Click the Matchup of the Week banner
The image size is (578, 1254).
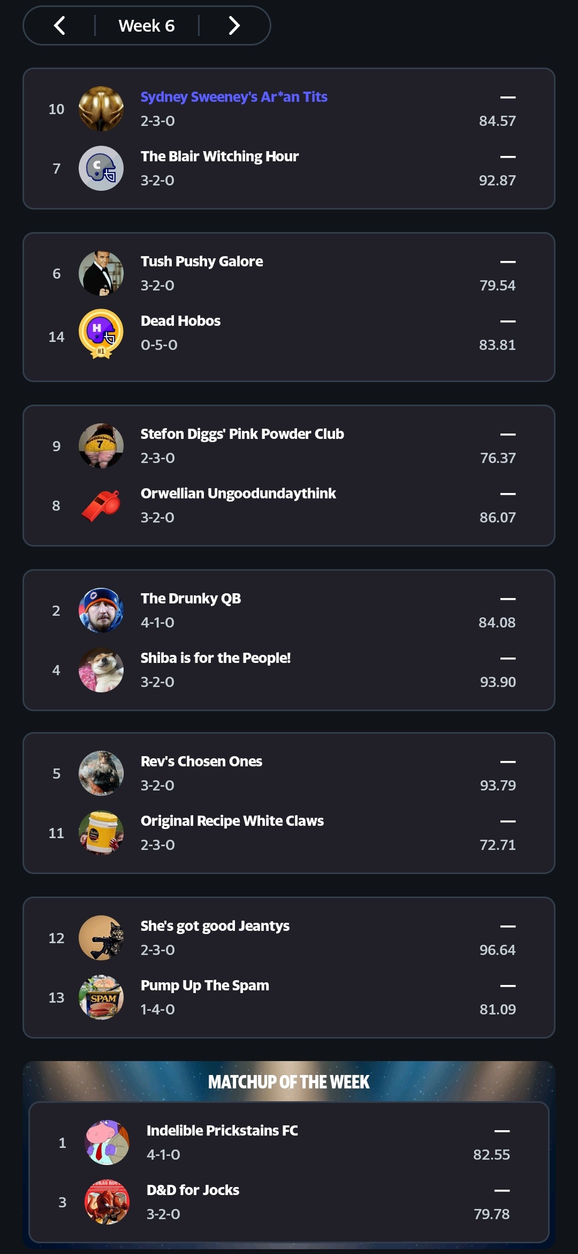click(288, 1082)
